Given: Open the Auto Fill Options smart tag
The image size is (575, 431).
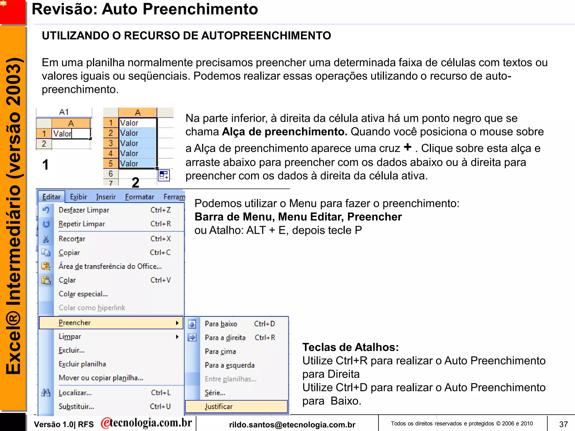Looking at the screenshot, I should click(164, 175).
